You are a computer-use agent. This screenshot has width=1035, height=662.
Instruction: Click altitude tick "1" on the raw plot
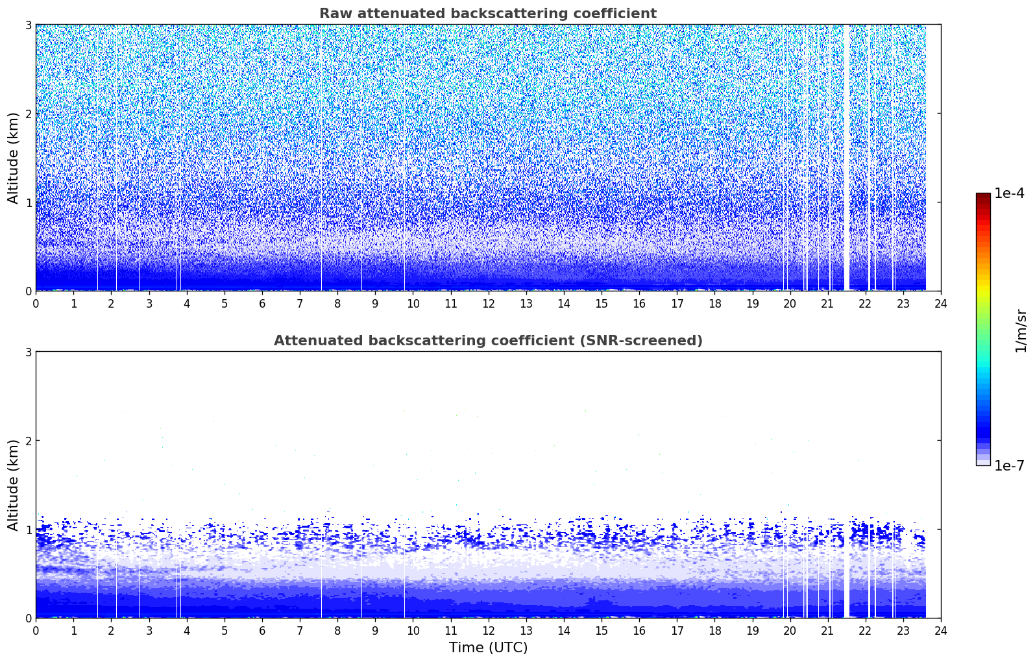pos(28,202)
